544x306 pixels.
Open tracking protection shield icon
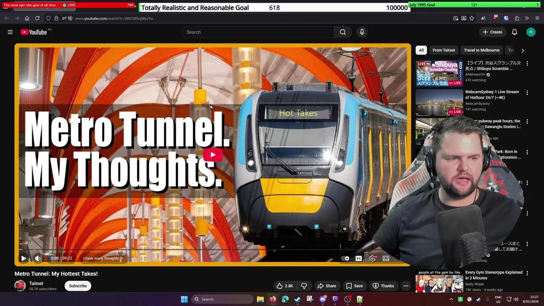pos(48,18)
